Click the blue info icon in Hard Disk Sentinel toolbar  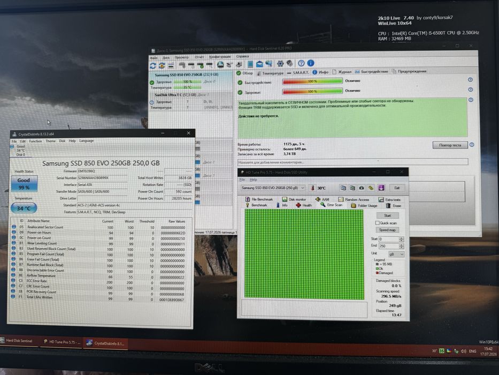click(311, 63)
